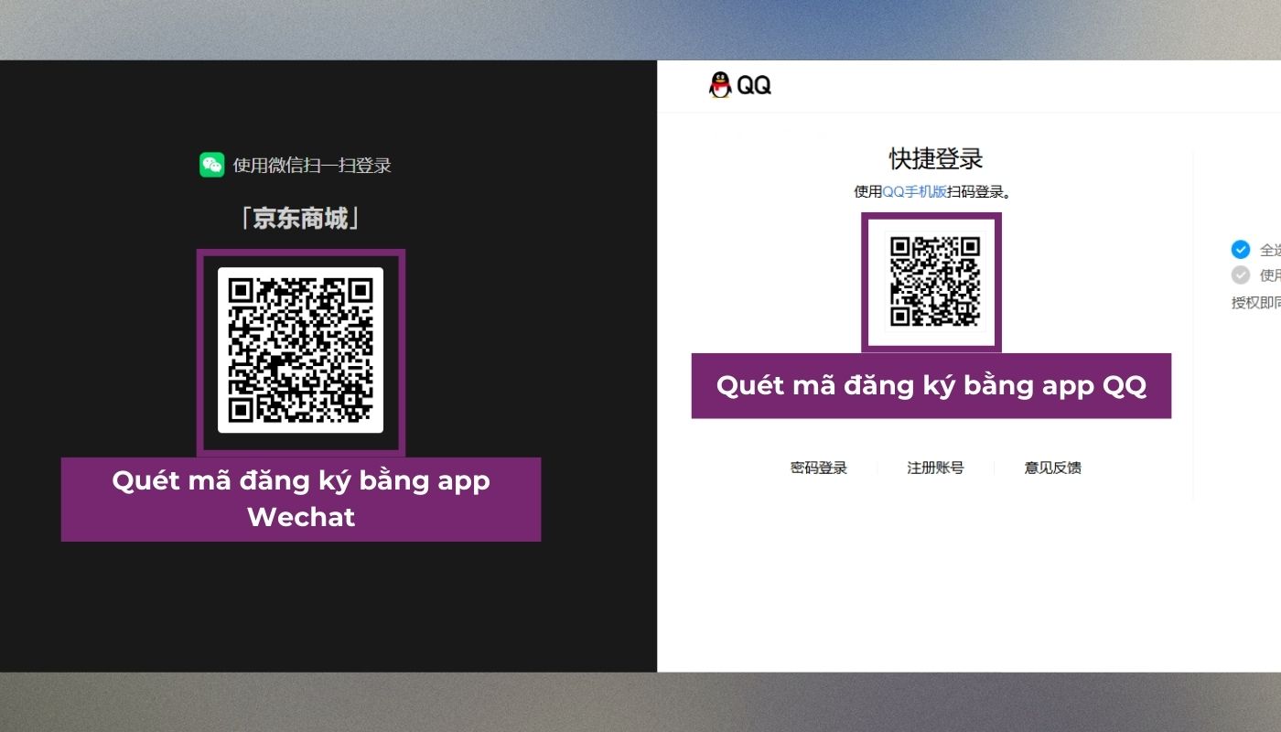Click the WeChat login QR code
Viewport: 1281px width, 732px height.
(x=300, y=350)
